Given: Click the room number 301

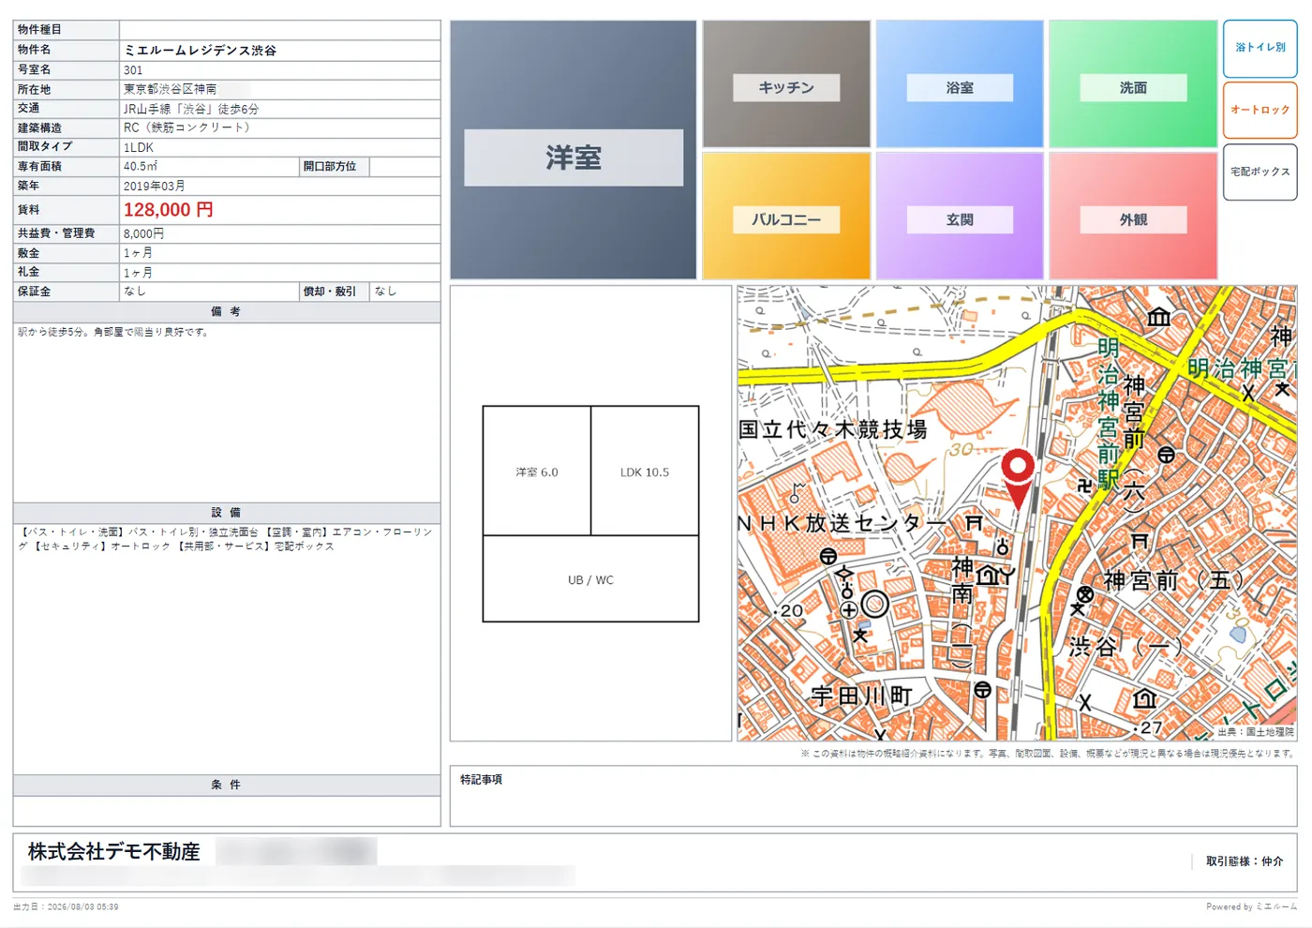Looking at the screenshot, I should 133,70.
